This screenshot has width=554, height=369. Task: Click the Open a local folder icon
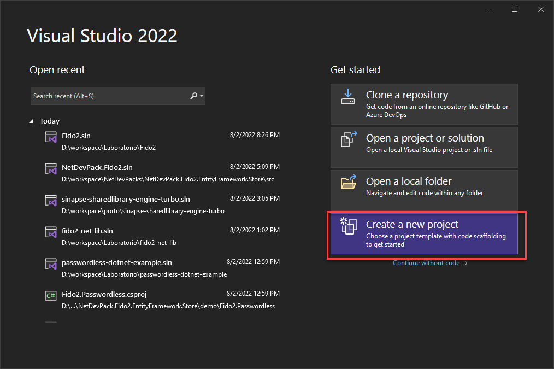point(349,182)
